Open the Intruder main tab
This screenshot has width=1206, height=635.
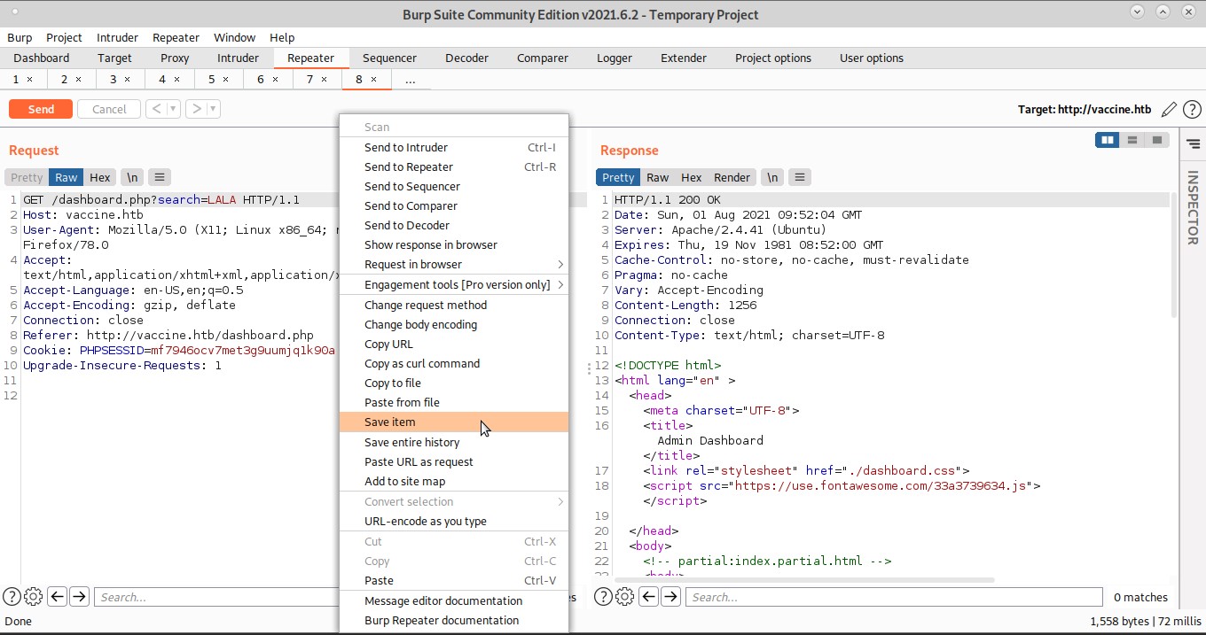(238, 58)
